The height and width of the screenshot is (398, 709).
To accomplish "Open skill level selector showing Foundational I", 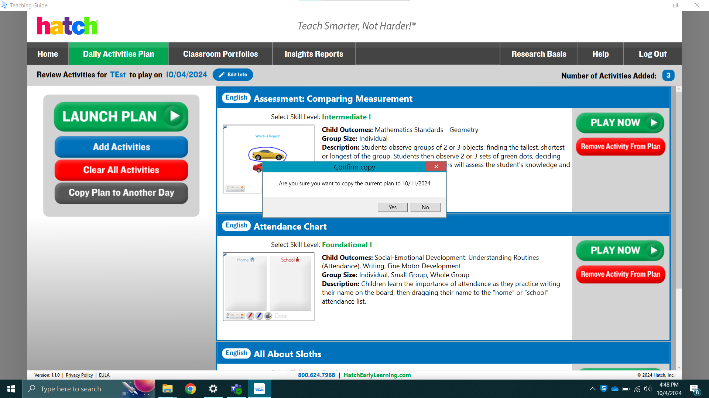I will [x=347, y=244].
